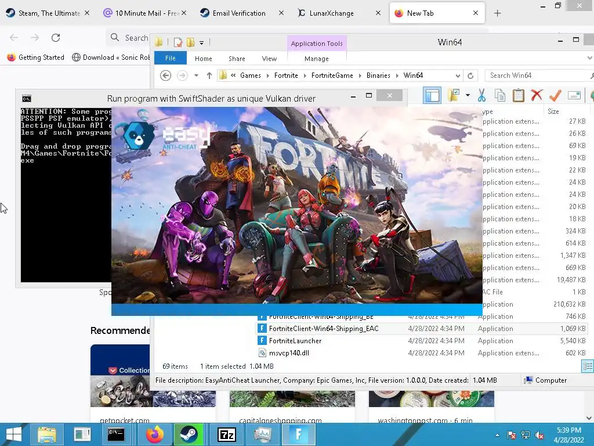Click the Rename icon in Explorer toolbar
The width and height of the screenshot is (594, 446).
pos(574,95)
